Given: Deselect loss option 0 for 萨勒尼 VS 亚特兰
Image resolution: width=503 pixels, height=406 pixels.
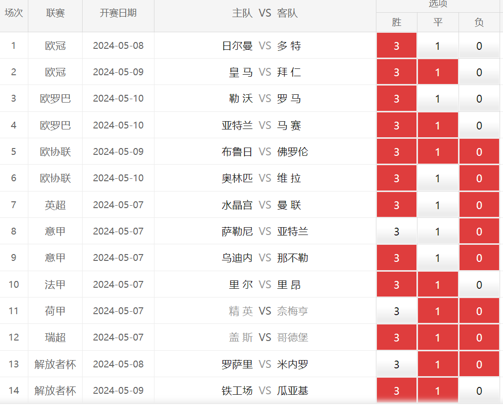Looking at the screenshot, I should (x=479, y=231).
